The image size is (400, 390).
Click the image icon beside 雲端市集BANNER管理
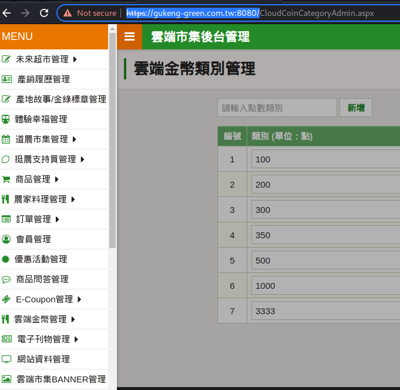coord(6,379)
